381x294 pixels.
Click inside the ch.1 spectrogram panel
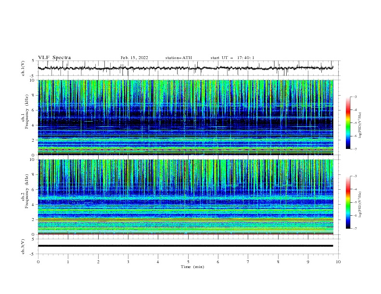coord(185,117)
